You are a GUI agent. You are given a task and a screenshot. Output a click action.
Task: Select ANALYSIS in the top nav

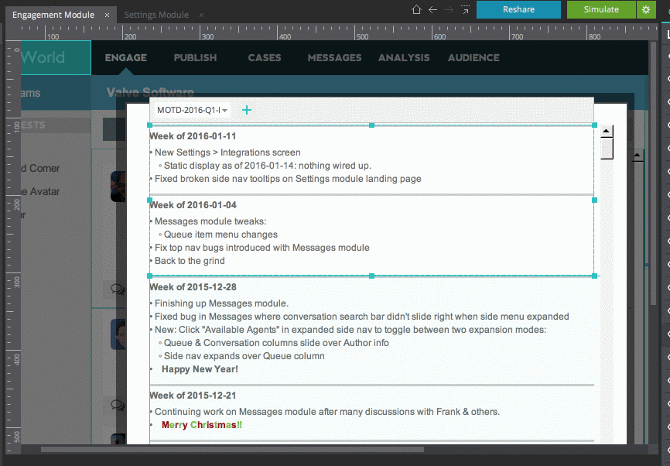(x=404, y=58)
